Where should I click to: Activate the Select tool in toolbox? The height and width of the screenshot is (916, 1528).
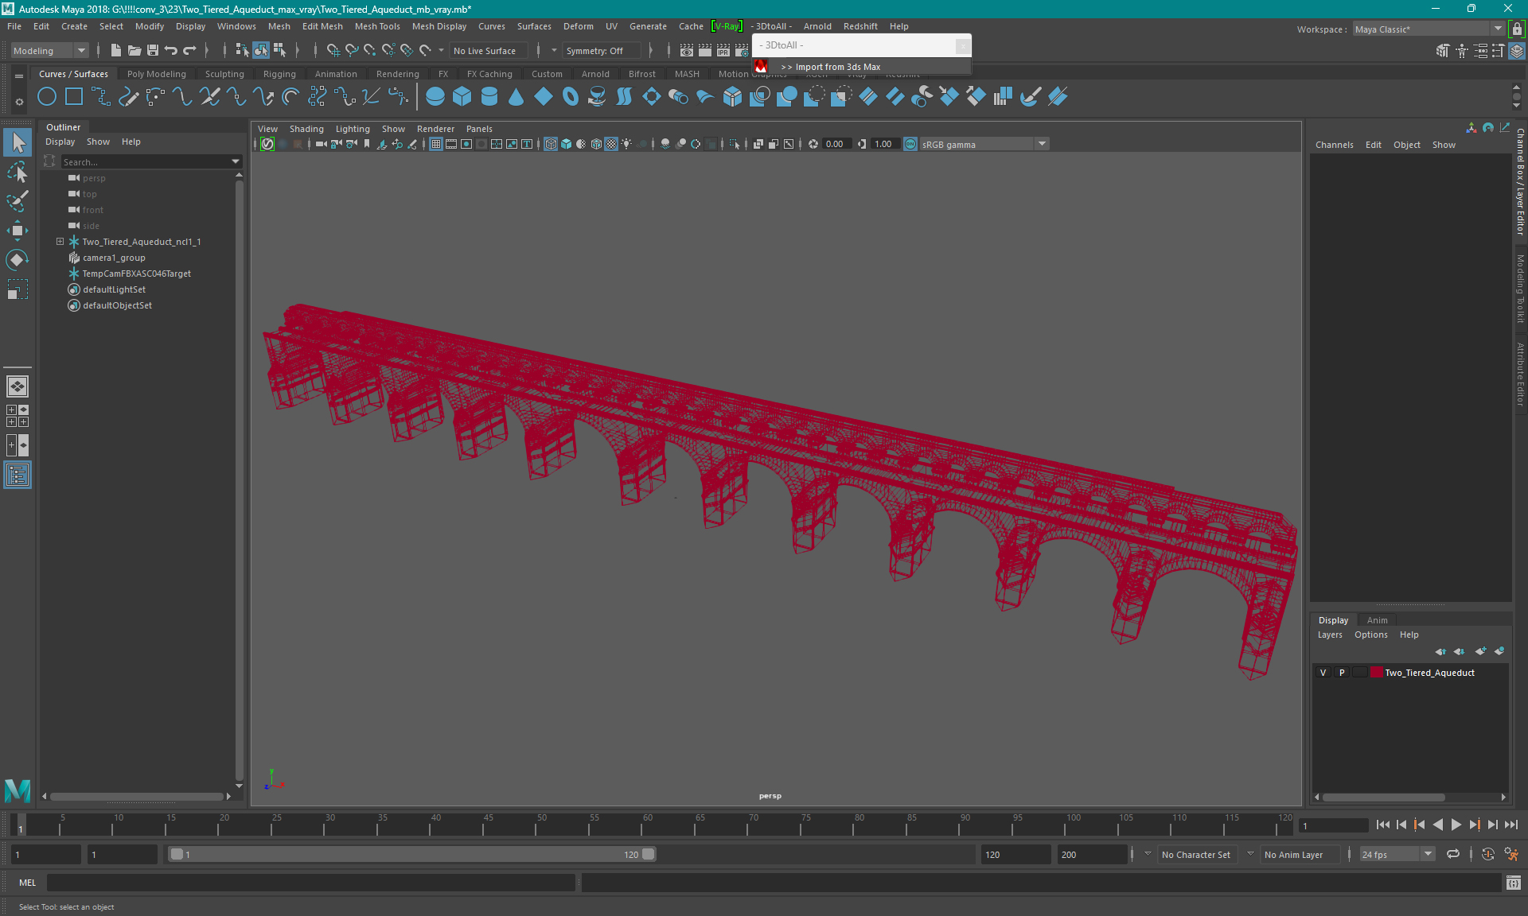point(18,143)
